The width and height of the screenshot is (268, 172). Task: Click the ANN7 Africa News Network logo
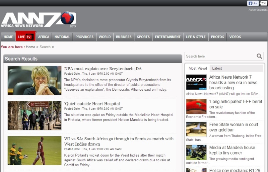tap(38, 20)
